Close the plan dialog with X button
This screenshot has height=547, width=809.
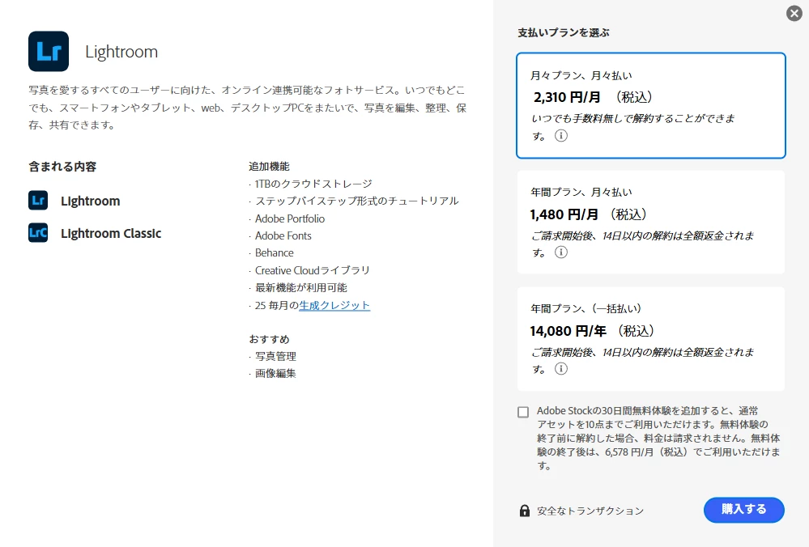(794, 14)
